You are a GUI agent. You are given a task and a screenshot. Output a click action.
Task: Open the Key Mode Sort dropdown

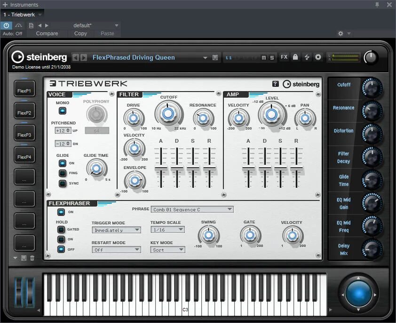[x=168, y=250]
